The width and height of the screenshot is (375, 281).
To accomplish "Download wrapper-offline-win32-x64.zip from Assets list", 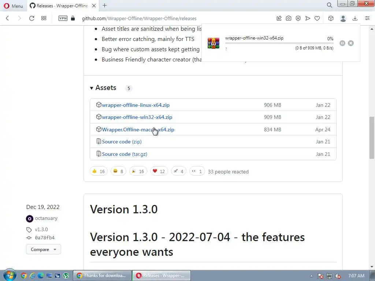I will pyautogui.click(x=137, y=117).
